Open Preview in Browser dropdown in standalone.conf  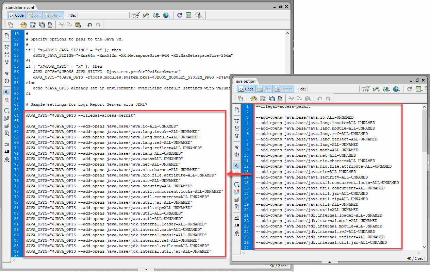pyautogui.click(x=166, y=15)
